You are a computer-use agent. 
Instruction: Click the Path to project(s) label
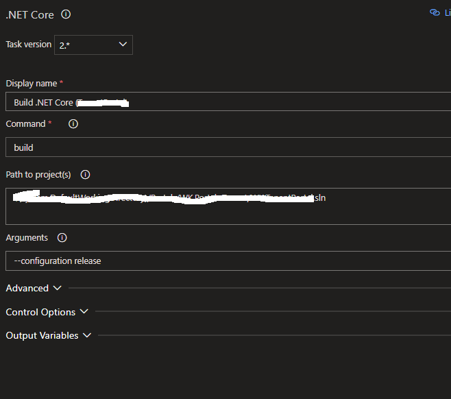(x=38, y=175)
